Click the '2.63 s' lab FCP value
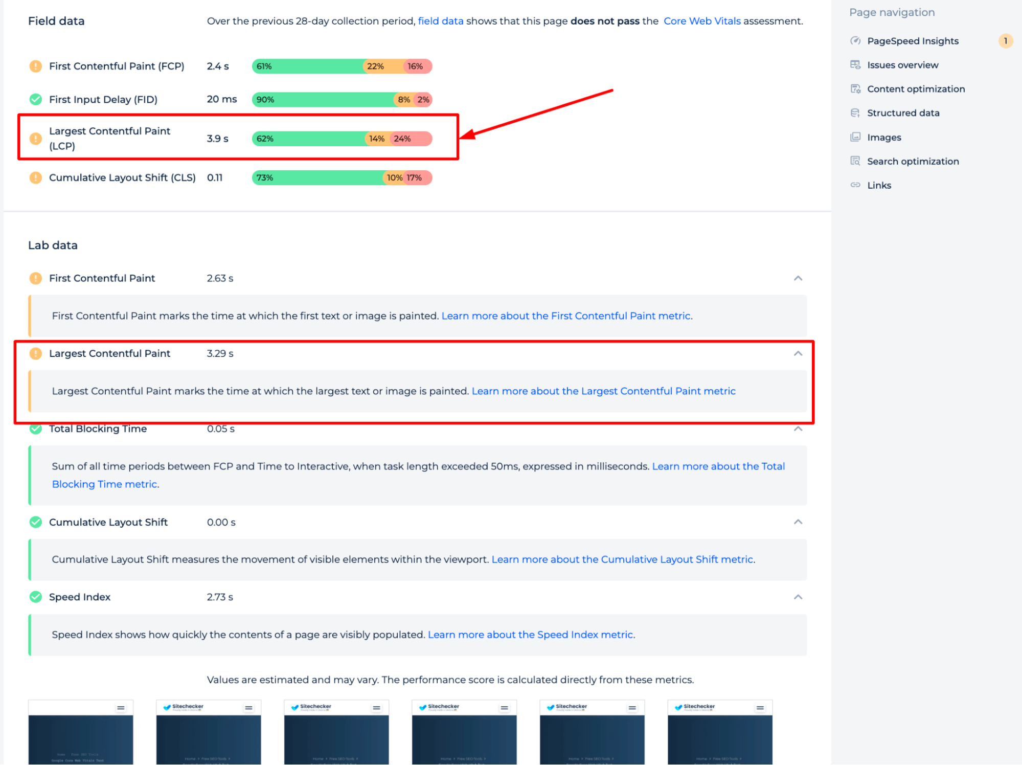Viewport: 1022px width, 765px height. [x=220, y=278]
